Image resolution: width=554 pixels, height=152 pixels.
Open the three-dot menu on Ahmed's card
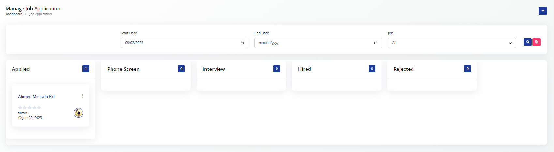(82, 96)
